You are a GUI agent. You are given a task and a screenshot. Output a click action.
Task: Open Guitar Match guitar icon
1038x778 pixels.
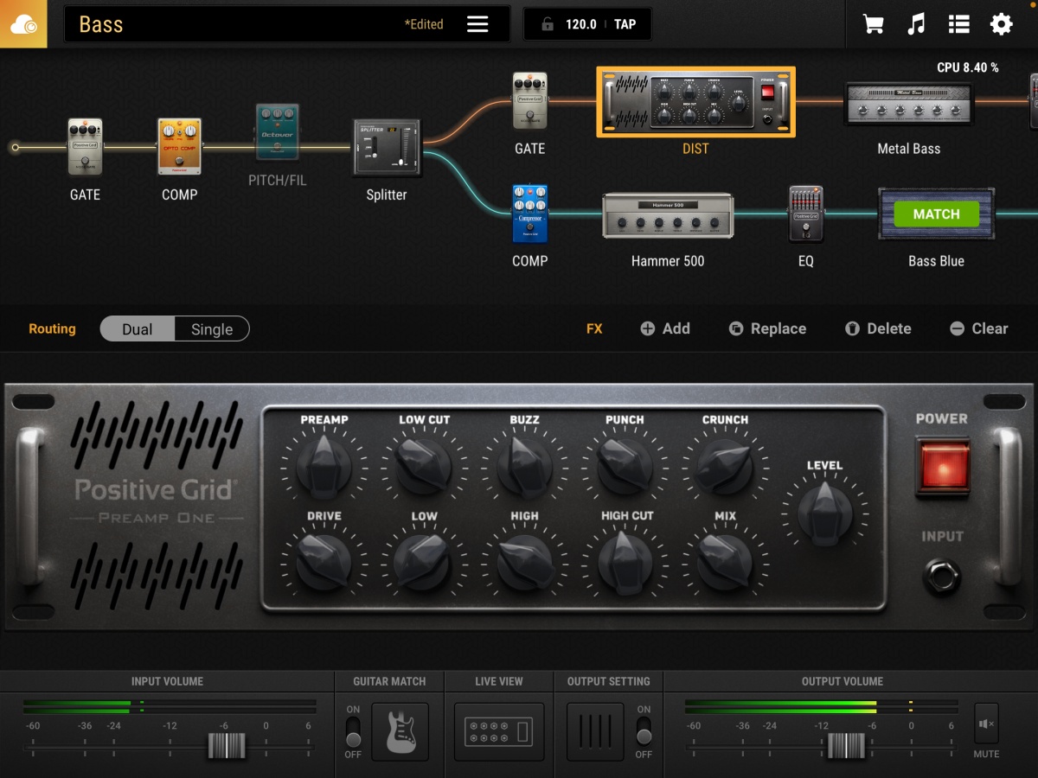pyautogui.click(x=400, y=732)
